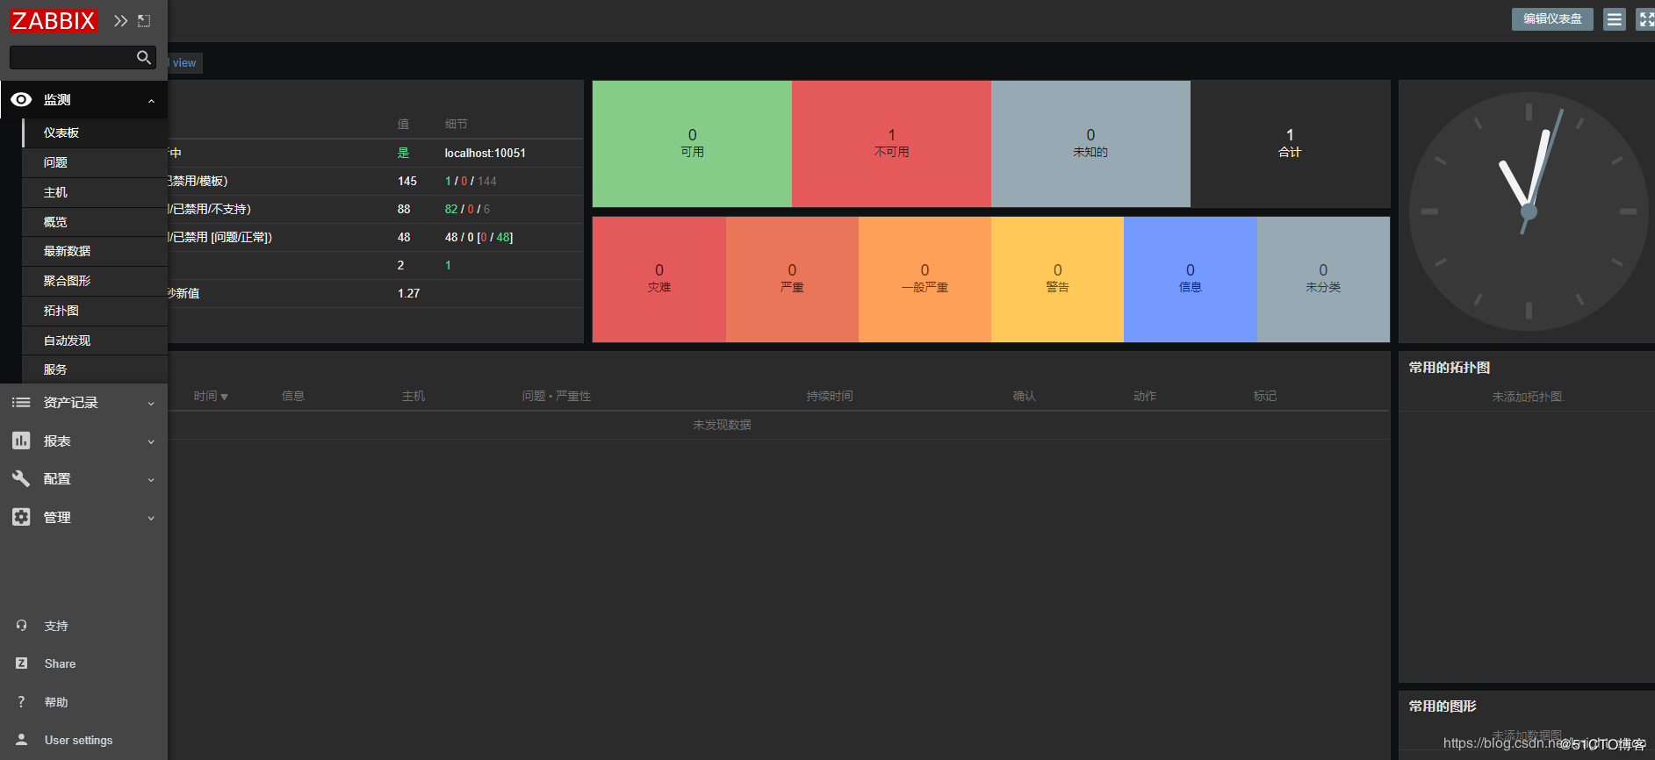
Task: Enter fullscreen kiosk mode icon
Action: point(1645,19)
